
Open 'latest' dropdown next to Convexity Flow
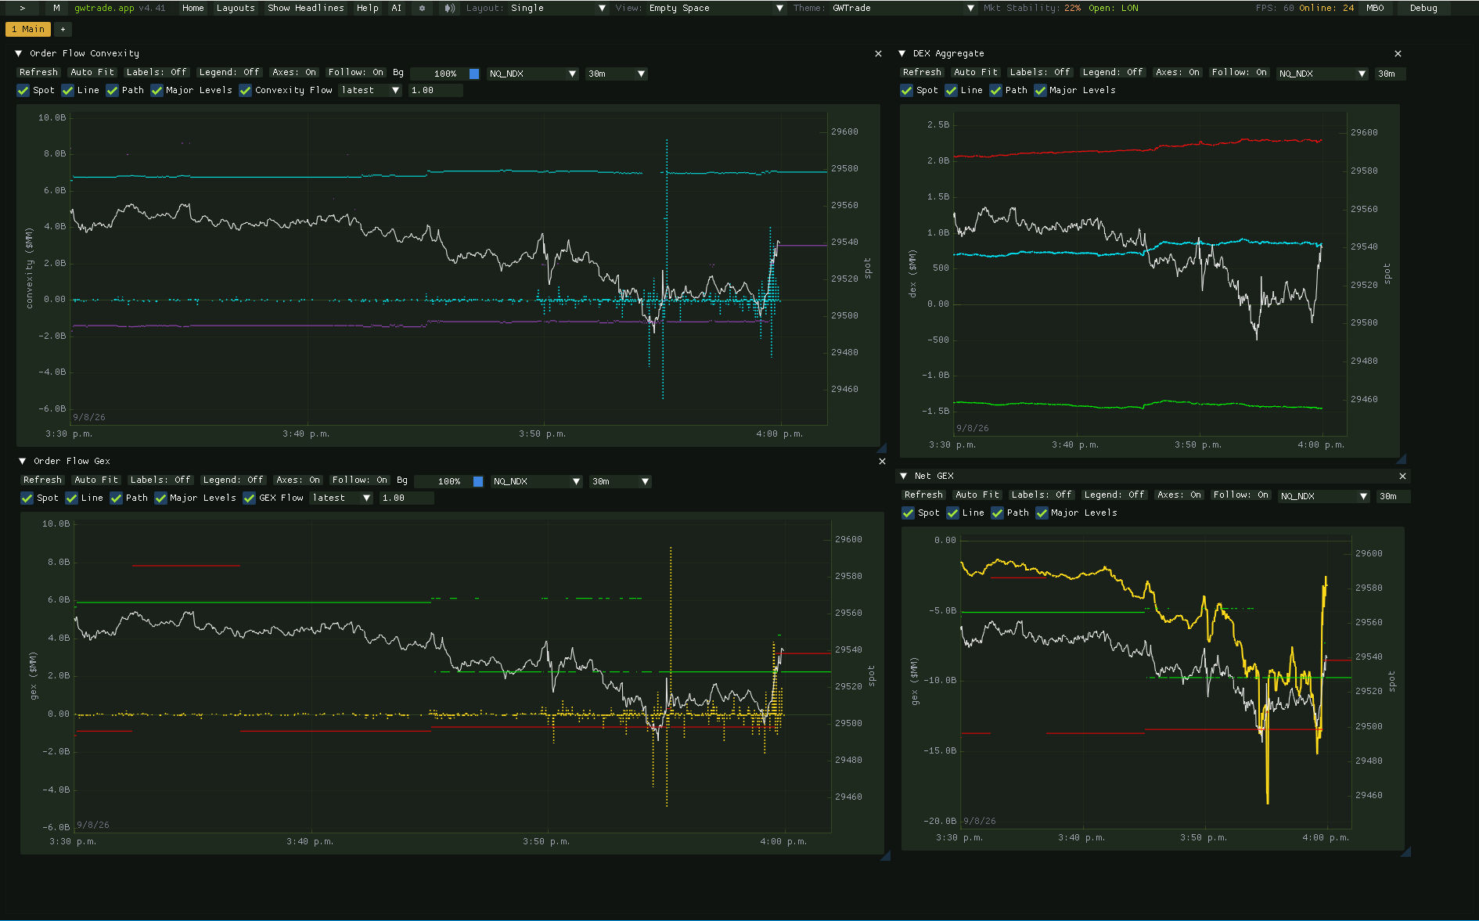(370, 91)
